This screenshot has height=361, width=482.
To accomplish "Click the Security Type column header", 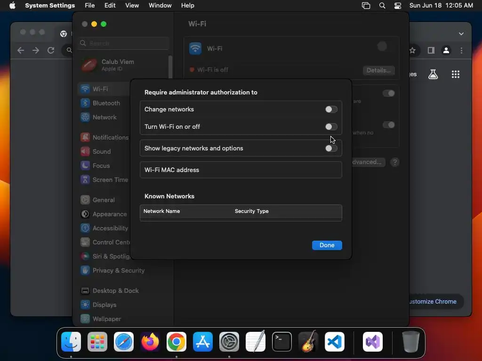I will click(x=251, y=211).
